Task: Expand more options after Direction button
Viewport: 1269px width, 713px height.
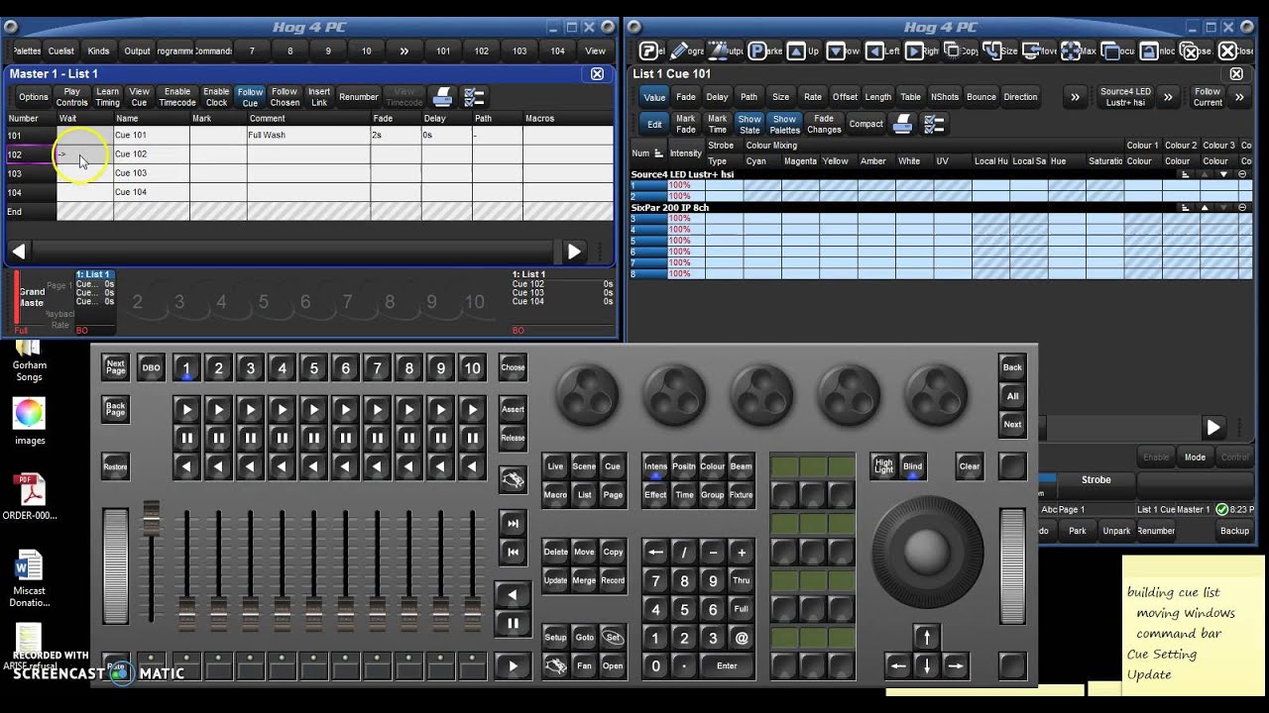Action: 1075,97
